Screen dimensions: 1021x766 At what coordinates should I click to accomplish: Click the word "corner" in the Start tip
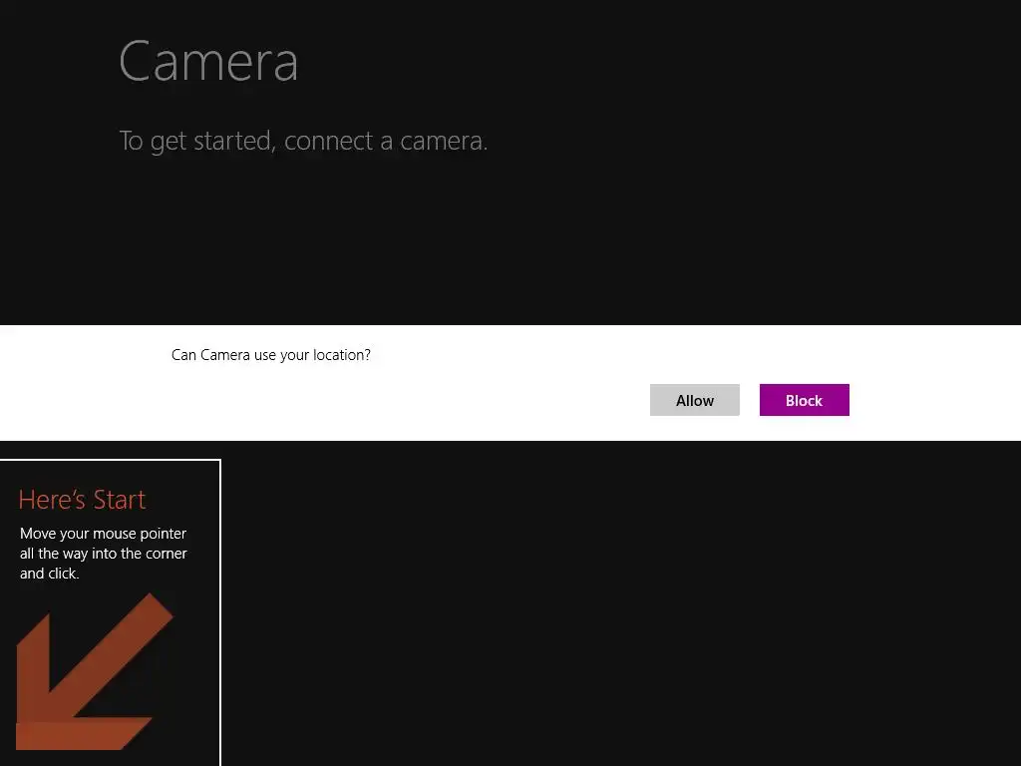point(167,554)
